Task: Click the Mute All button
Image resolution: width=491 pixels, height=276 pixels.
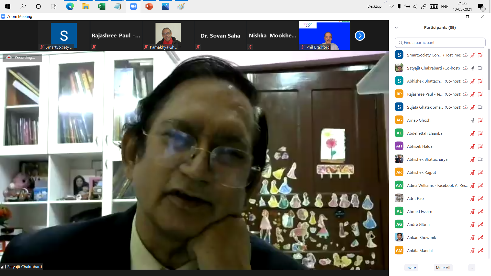Action: pyautogui.click(x=443, y=268)
